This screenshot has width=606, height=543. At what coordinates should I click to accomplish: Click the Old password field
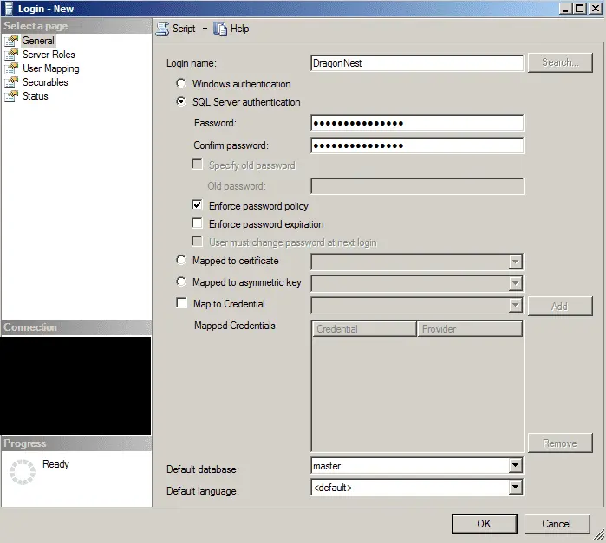coord(417,186)
